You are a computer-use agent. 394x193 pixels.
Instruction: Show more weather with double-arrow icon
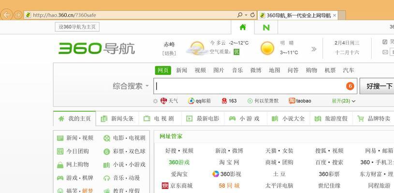coord(314,49)
